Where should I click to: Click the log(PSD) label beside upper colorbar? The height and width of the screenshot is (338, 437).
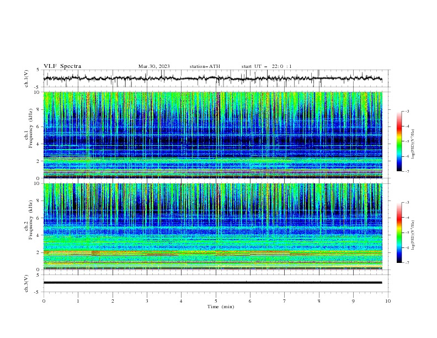tap(413, 144)
